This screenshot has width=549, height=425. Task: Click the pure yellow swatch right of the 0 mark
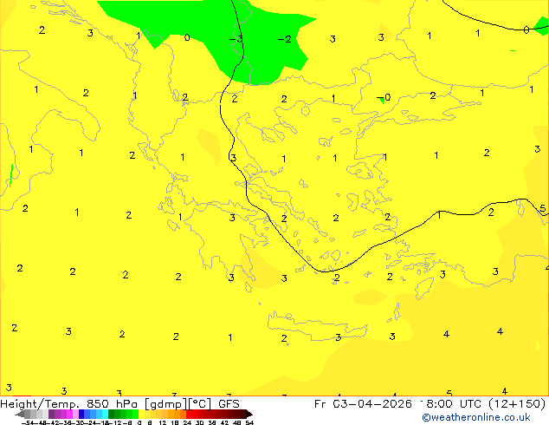(x=141, y=414)
